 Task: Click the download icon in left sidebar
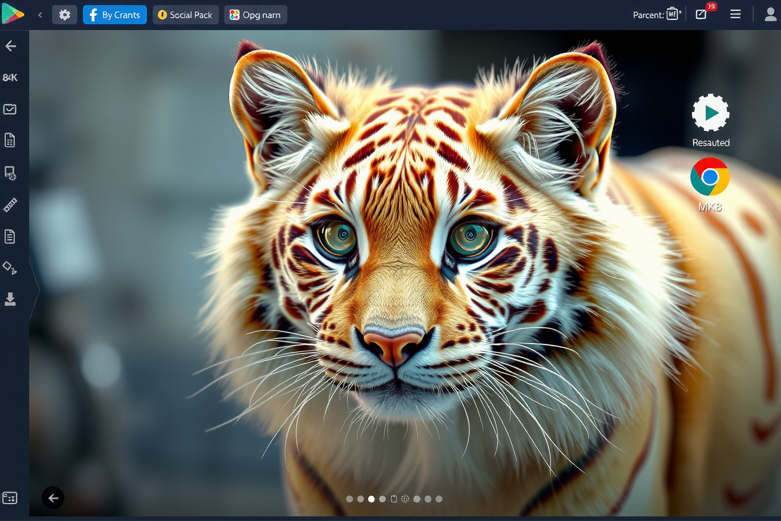10,299
